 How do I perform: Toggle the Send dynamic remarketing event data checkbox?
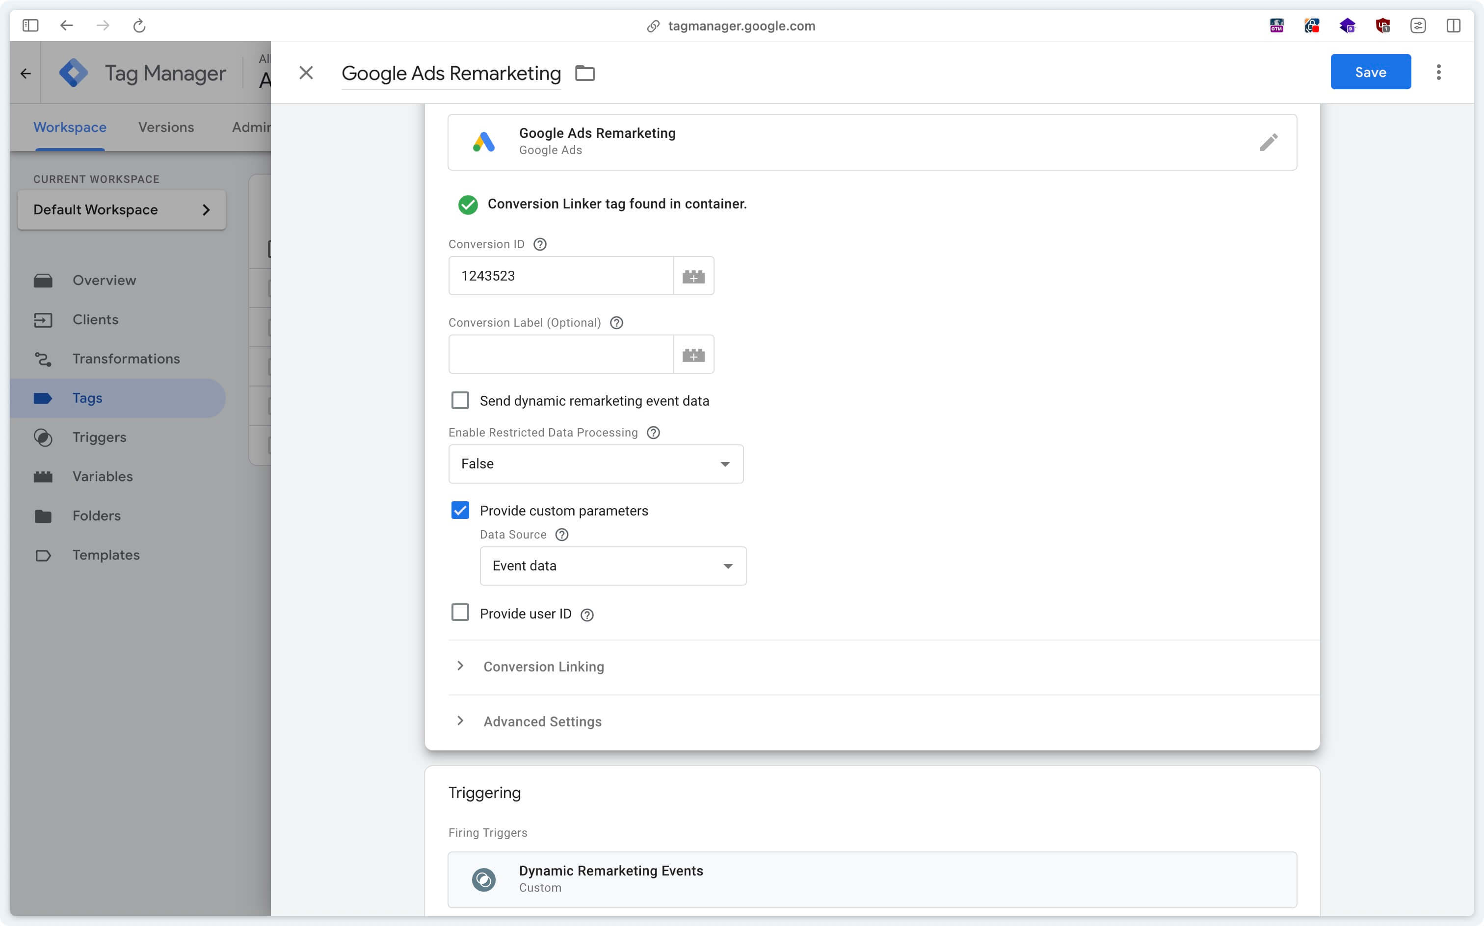coord(460,400)
